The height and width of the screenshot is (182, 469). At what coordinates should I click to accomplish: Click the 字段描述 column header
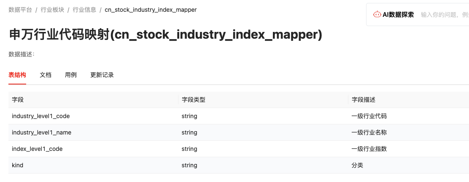click(x=363, y=100)
